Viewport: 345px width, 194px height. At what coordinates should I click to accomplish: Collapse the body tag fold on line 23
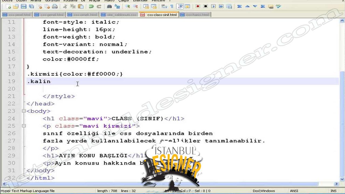coord(24,111)
